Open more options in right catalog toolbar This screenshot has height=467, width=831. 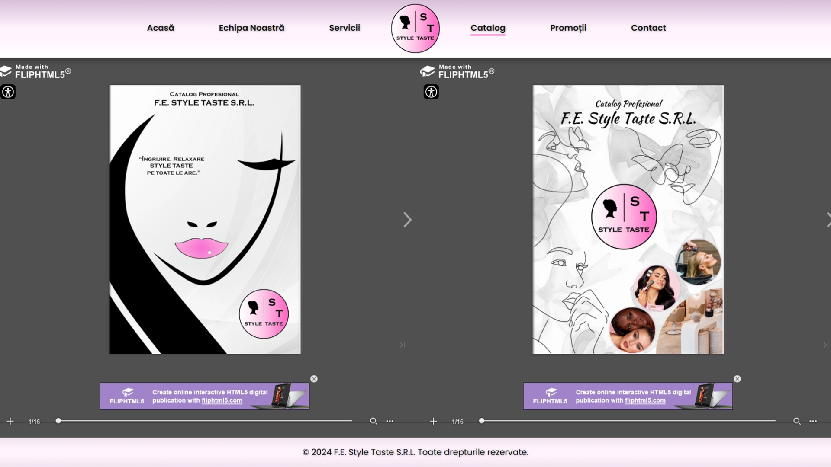(x=813, y=421)
